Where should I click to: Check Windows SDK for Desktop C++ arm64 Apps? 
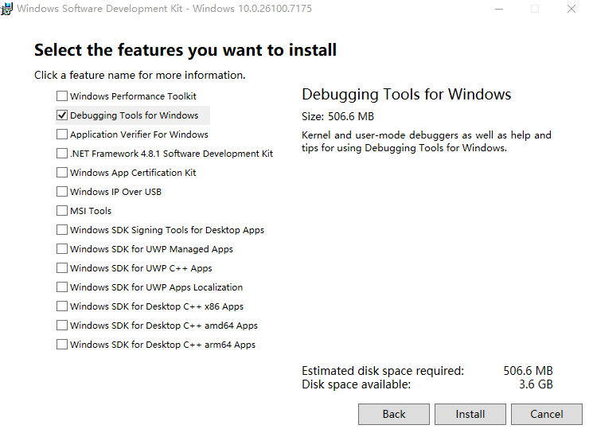(62, 345)
